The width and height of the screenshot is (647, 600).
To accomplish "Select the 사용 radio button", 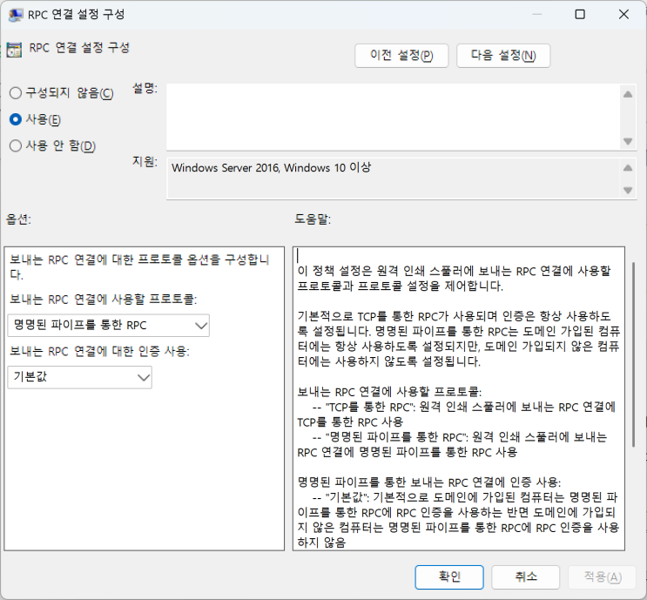I will click(35, 119).
